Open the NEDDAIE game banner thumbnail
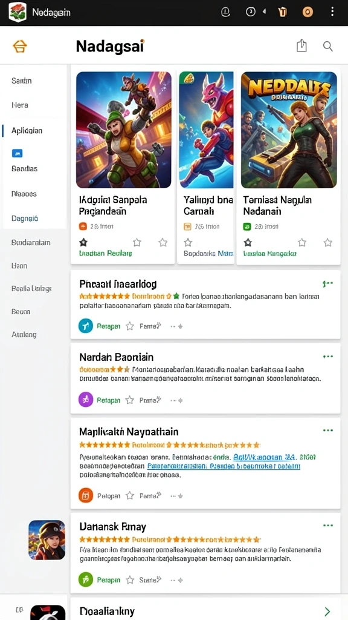Screen dimensions: 348x620 pos(289,130)
